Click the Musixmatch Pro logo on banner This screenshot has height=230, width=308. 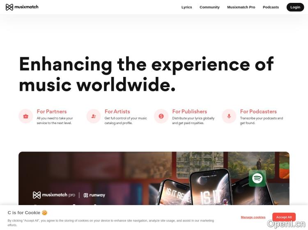tap(54, 195)
